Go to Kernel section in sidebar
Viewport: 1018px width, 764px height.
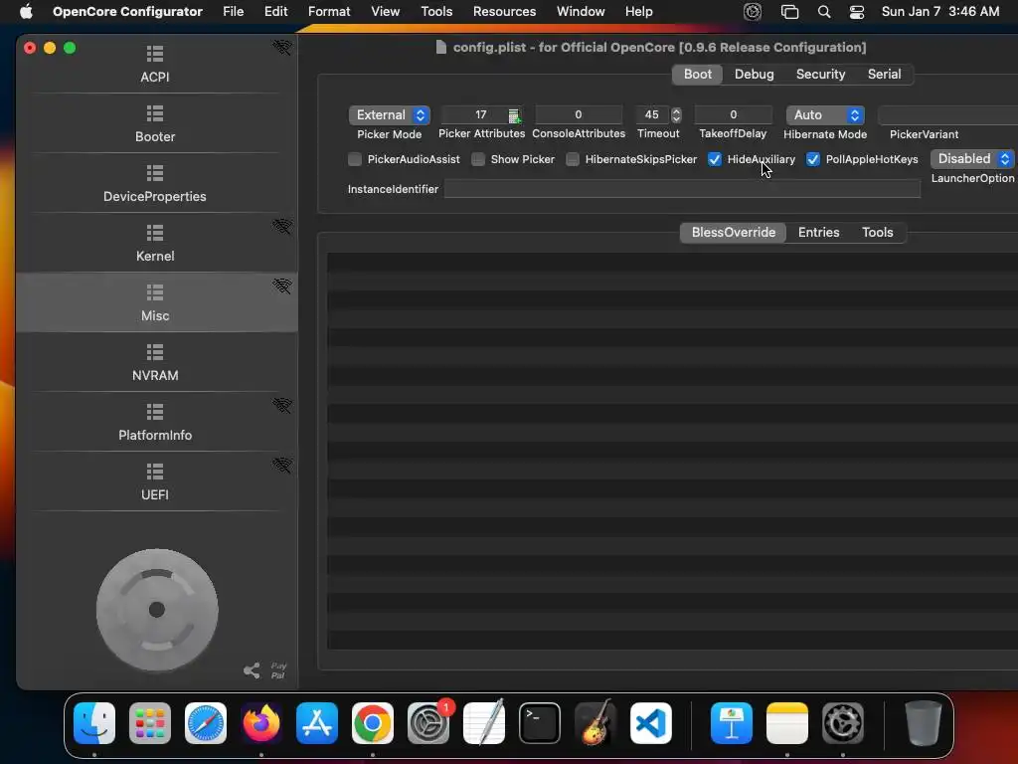click(x=155, y=243)
